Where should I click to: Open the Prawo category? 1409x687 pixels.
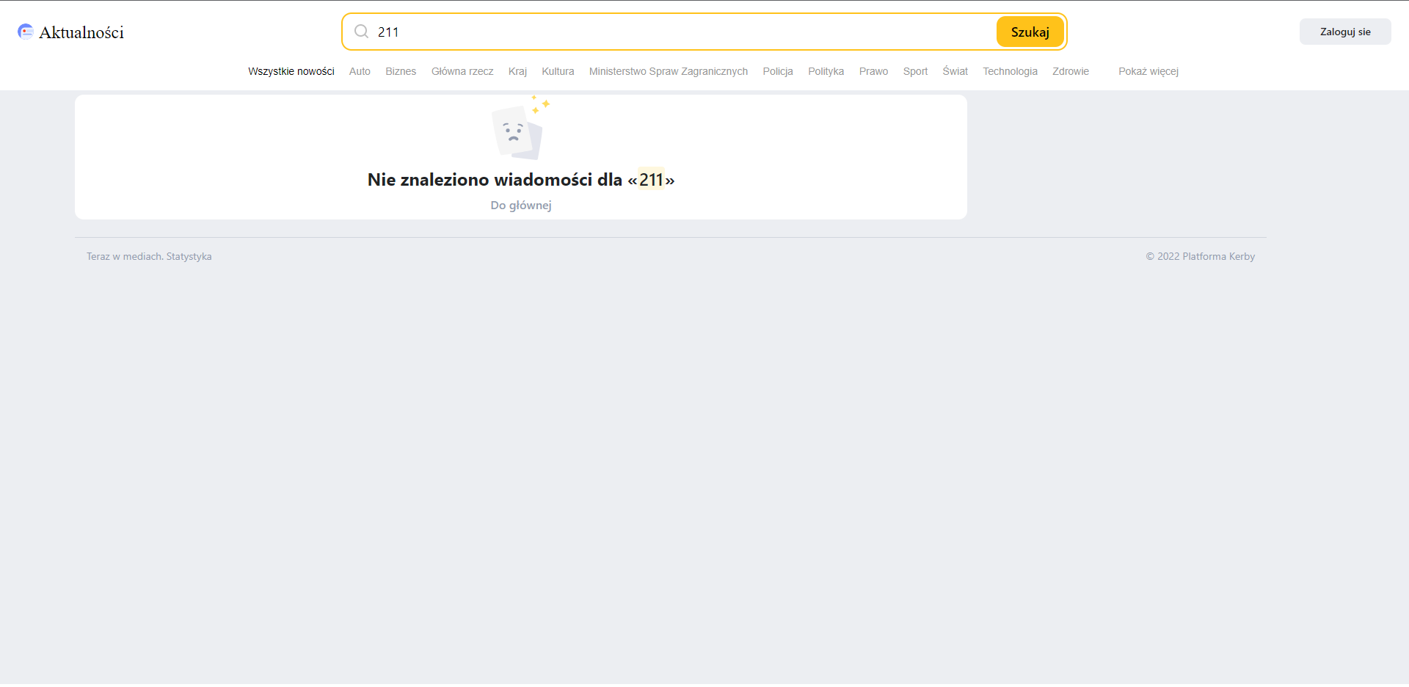coord(873,71)
